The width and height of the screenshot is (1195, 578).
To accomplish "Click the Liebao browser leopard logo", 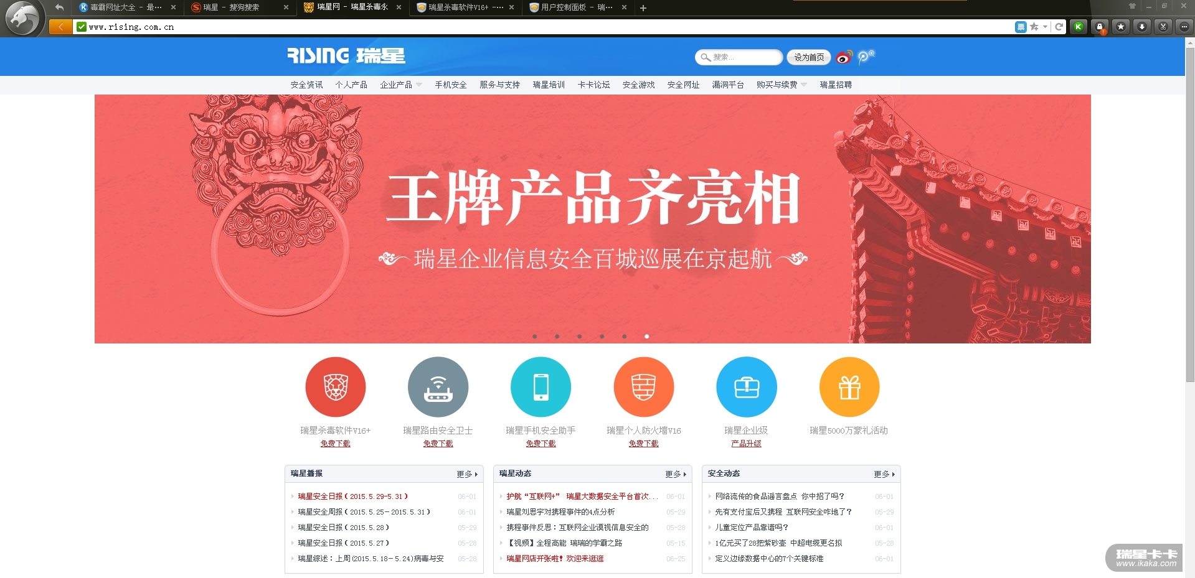I will pyautogui.click(x=23, y=18).
